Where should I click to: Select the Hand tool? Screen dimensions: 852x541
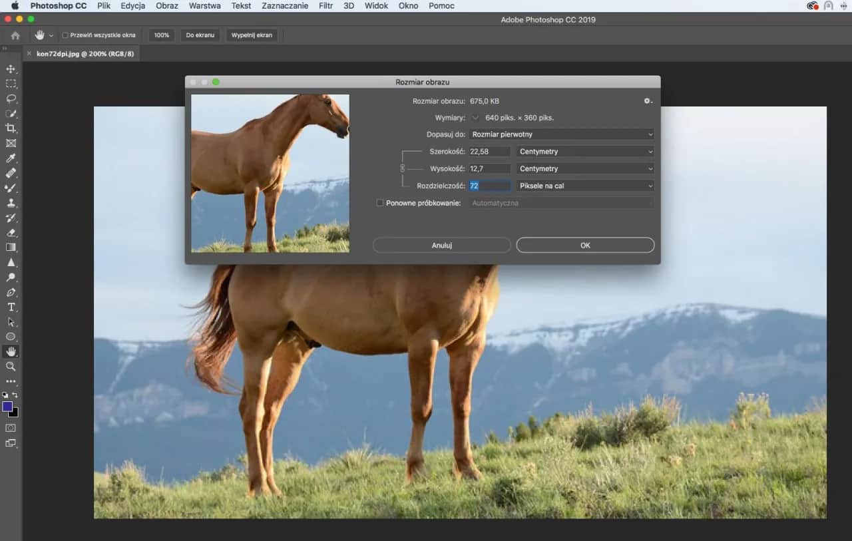click(9, 351)
